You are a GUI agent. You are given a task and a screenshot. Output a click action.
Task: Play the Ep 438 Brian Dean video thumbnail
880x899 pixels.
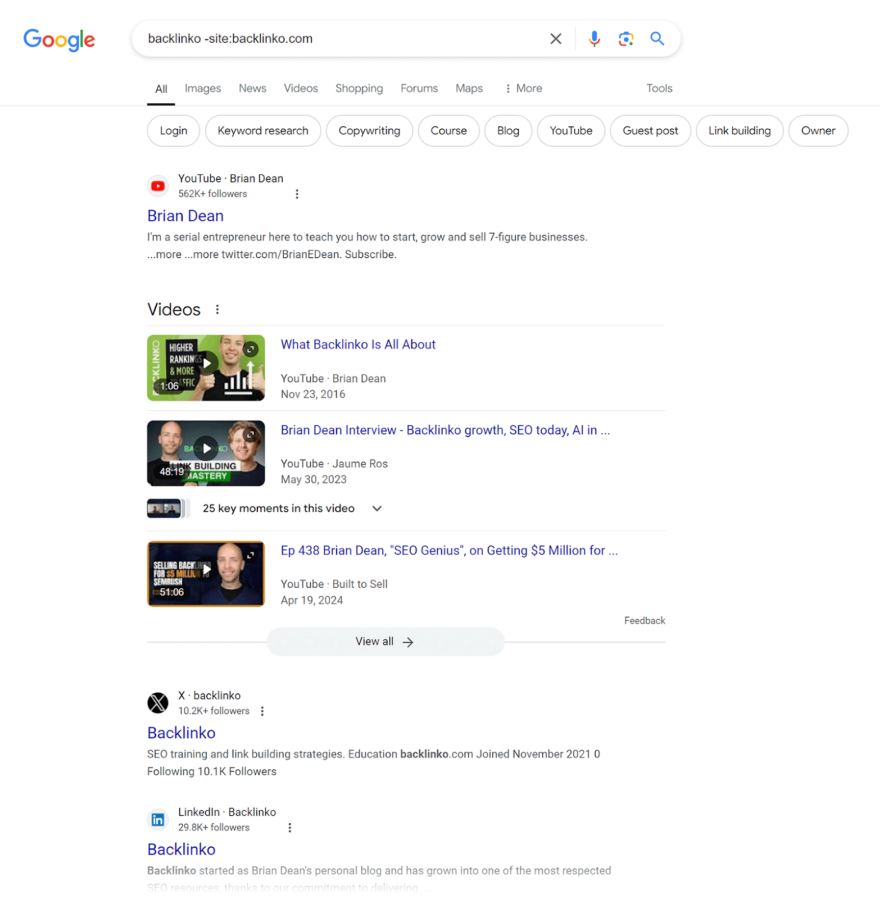206,574
